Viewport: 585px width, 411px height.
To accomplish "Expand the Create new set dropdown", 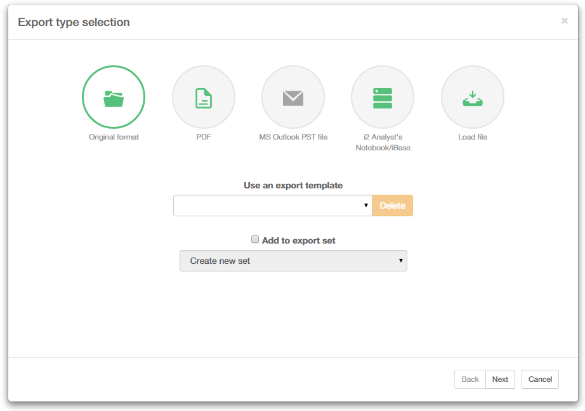I will click(293, 261).
